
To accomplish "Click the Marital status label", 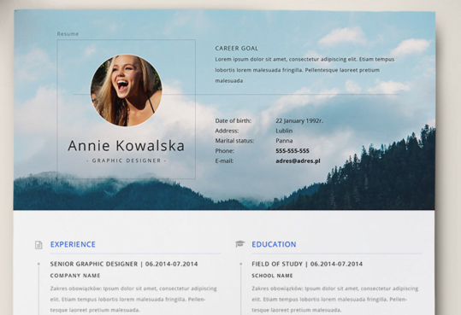I will 234,141.
